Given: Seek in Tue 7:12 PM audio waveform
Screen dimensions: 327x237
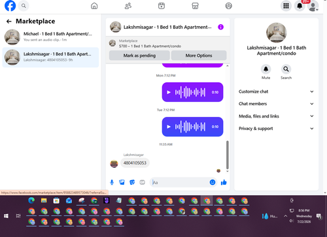Looking at the screenshot, I should point(190,127).
